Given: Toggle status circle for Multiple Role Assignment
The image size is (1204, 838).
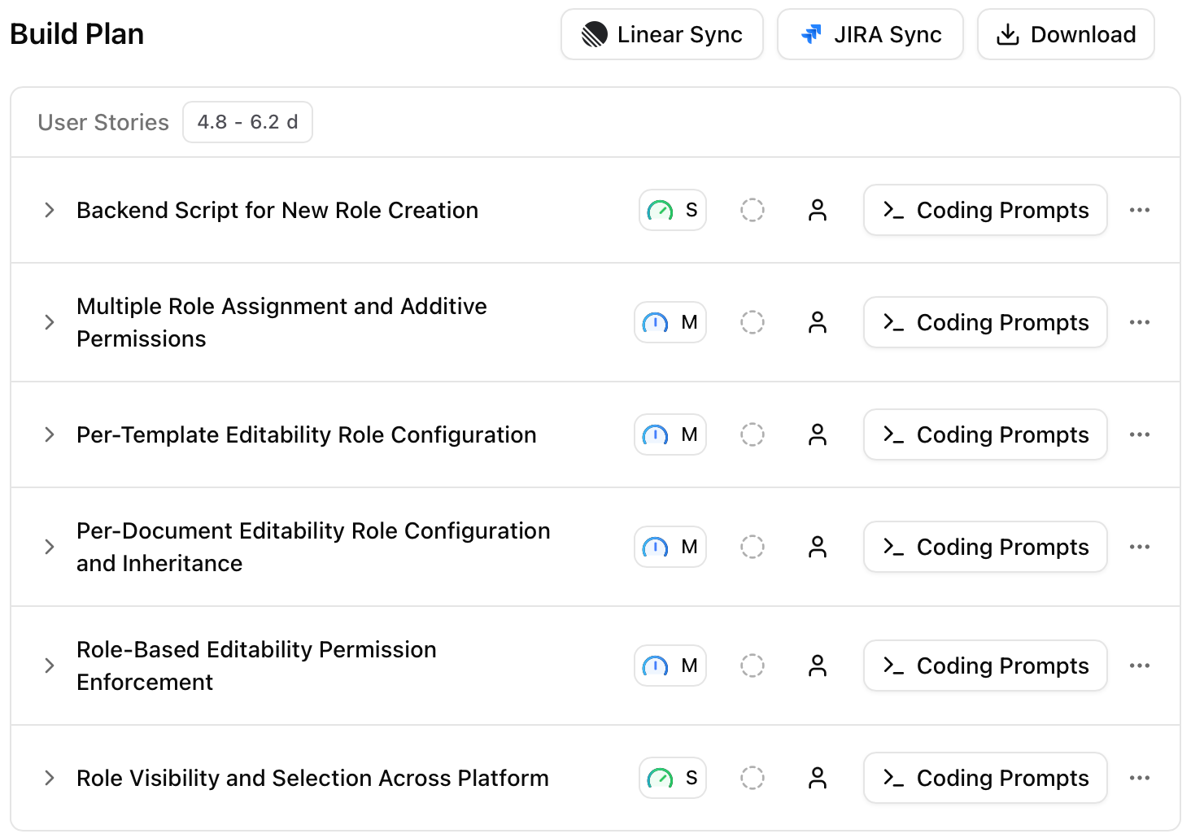Looking at the screenshot, I should (752, 322).
